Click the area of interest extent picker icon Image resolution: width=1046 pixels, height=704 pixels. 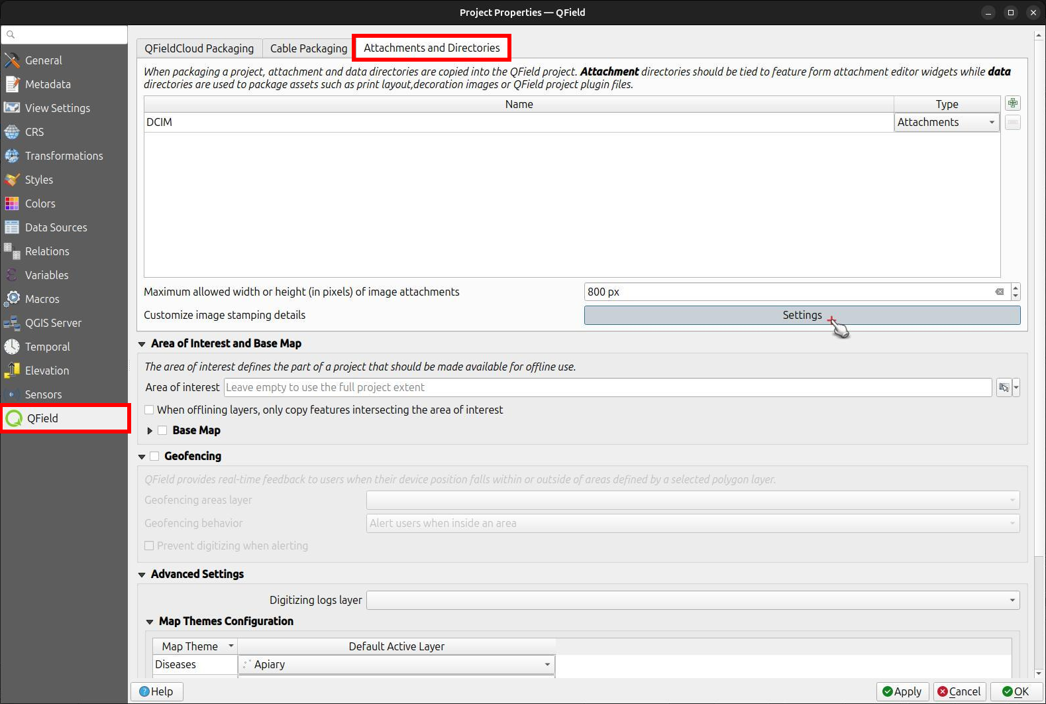coord(1004,388)
